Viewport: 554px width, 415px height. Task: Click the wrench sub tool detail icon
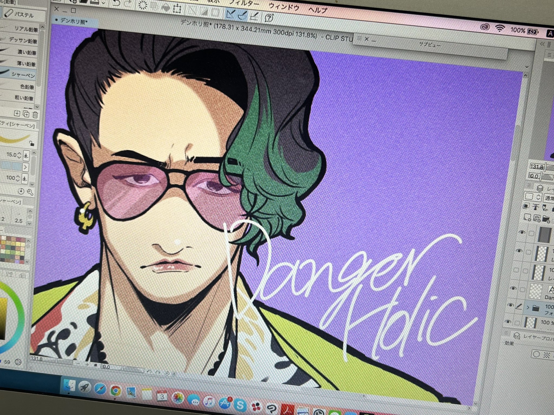[x=30, y=192]
